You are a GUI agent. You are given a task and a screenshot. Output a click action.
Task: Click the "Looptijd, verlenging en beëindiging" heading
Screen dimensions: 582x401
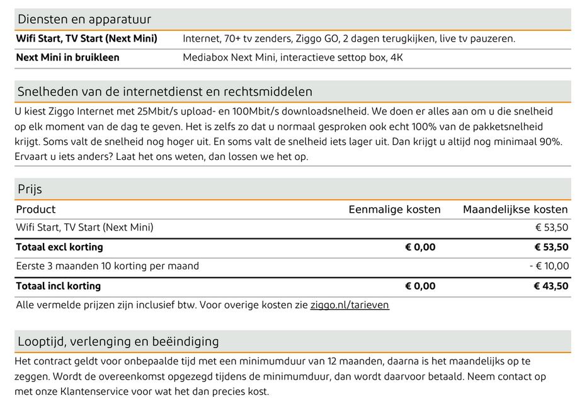118,342
